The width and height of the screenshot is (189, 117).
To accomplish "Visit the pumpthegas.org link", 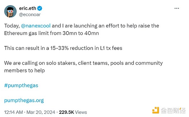I will 24,100.
